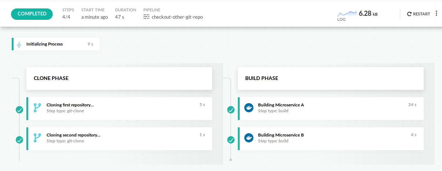
Task: Click green checkmark for second repository clone
Action: click(19, 140)
